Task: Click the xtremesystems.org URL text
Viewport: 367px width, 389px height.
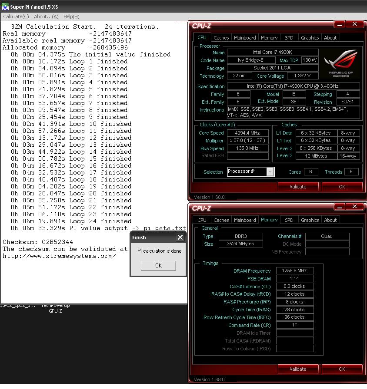Action: pos(59,256)
